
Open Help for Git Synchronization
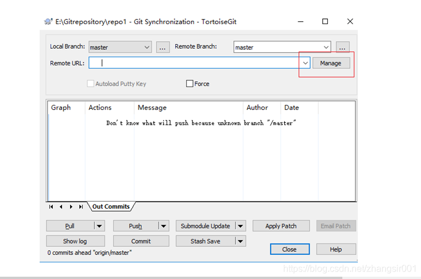(336, 249)
